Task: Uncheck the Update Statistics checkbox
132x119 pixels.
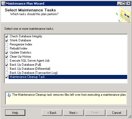Action: coord(7,53)
